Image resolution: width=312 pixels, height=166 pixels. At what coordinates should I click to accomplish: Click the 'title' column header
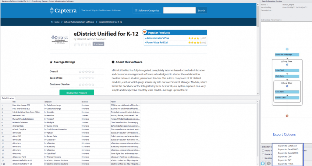click(28, 102)
